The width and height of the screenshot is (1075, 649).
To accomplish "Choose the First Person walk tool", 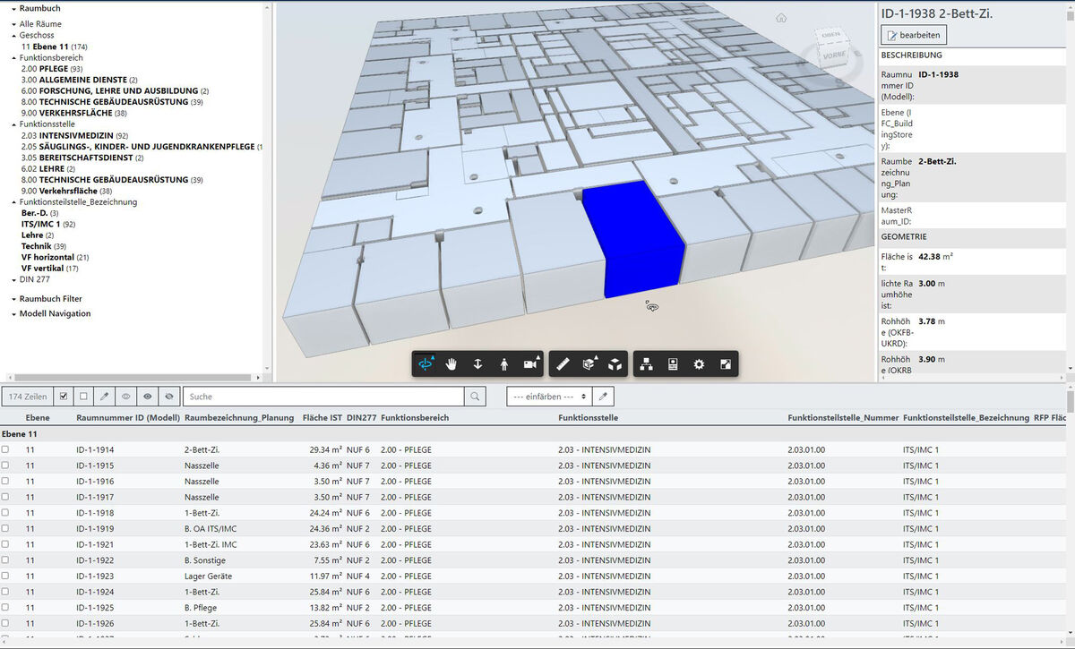I will click(503, 364).
